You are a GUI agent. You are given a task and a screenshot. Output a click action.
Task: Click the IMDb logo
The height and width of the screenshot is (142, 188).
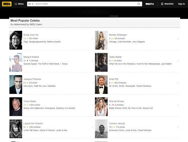[7, 4]
